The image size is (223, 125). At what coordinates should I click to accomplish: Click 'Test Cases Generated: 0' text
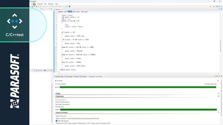[62, 104]
